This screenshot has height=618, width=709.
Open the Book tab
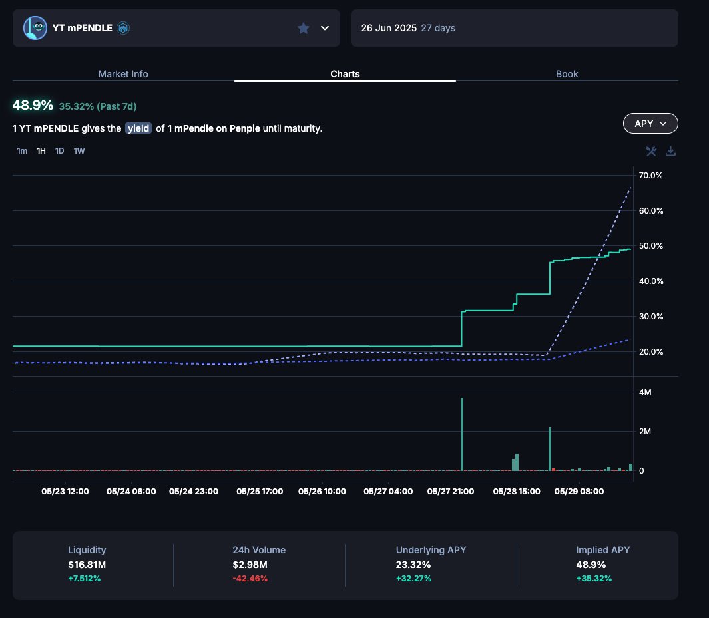[x=567, y=74]
